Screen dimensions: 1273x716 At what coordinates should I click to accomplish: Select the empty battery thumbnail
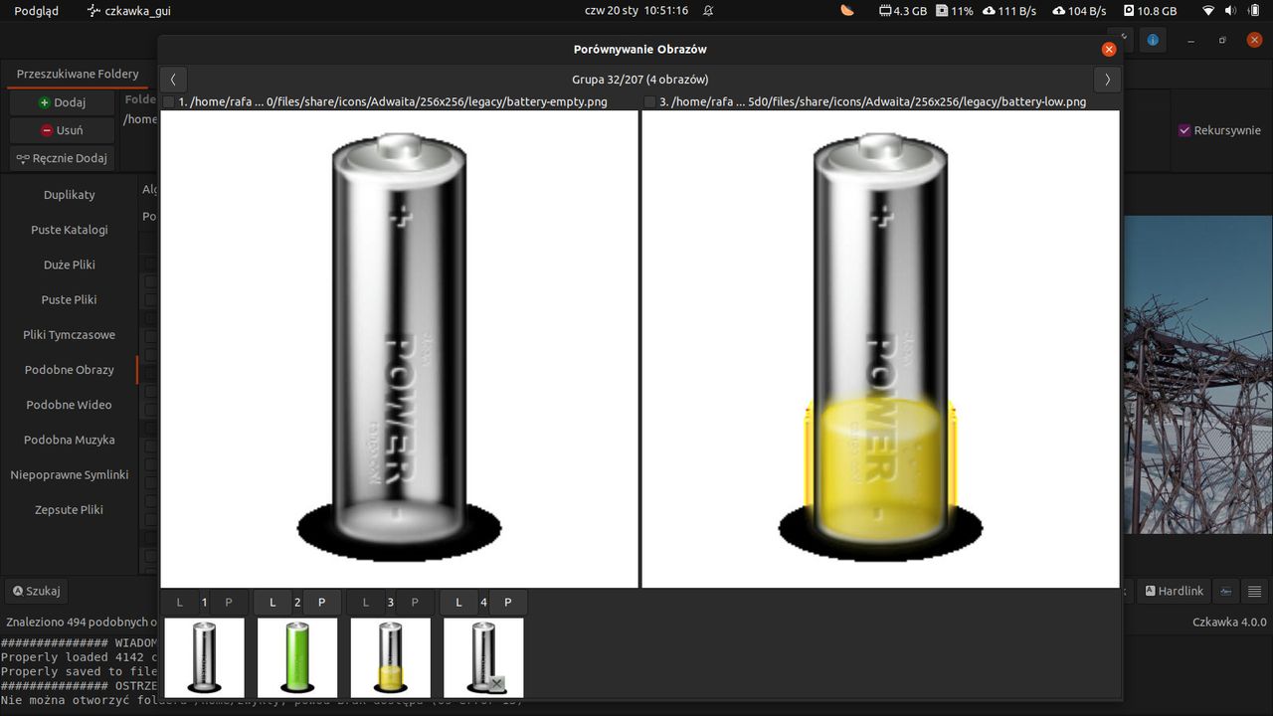pyautogui.click(x=204, y=657)
